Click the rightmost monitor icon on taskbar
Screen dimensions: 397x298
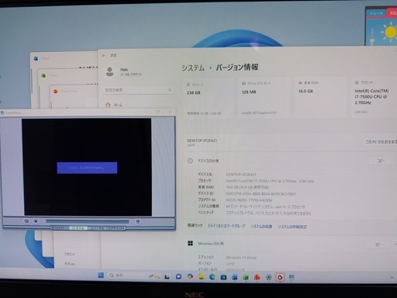[x=292, y=277]
